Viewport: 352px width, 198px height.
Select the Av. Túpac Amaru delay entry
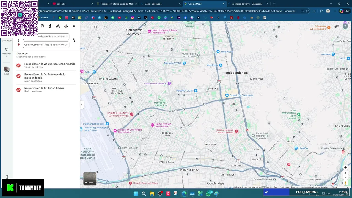point(46,90)
